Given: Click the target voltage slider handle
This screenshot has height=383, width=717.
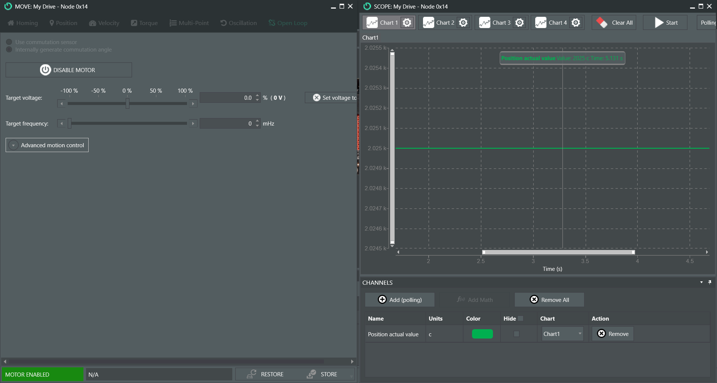Looking at the screenshot, I should tap(128, 104).
